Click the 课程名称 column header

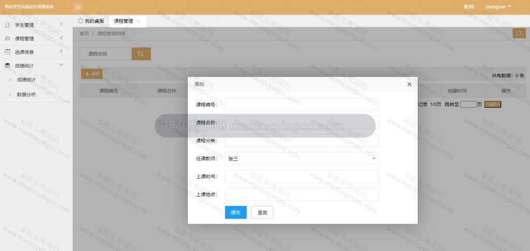(x=167, y=91)
